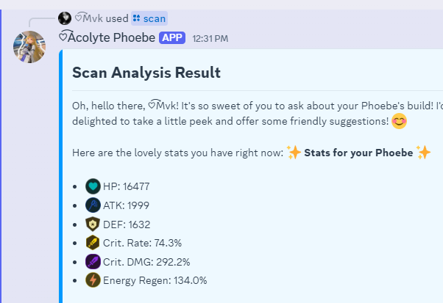Click the HP heart stat icon

pyautogui.click(x=93, y=186)
